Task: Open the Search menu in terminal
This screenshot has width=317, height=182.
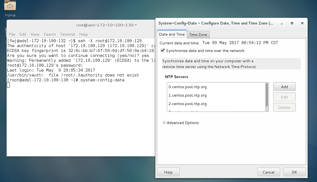Action: click(x=49, y=34)
